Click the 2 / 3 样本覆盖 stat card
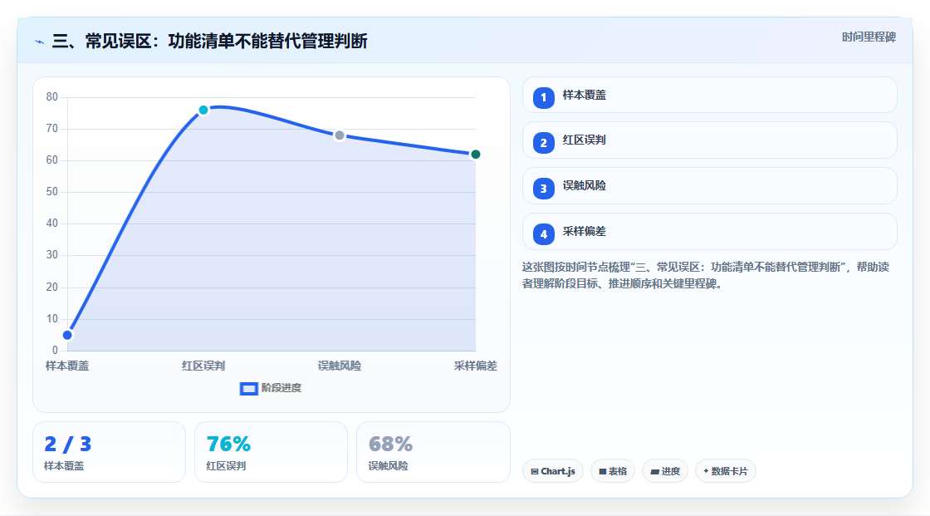 click(x=109, y=452)
